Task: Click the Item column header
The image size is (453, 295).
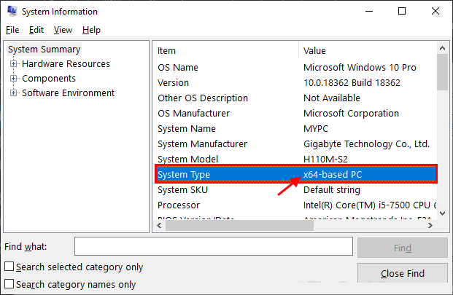Action: pyautogui.click(x=226, y=51)
